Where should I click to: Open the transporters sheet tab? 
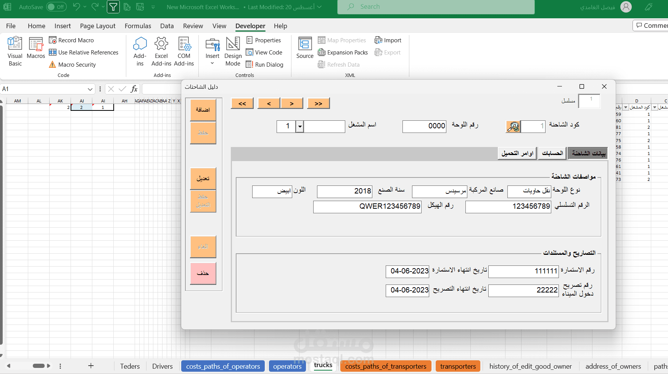click(x=458, y=366)
